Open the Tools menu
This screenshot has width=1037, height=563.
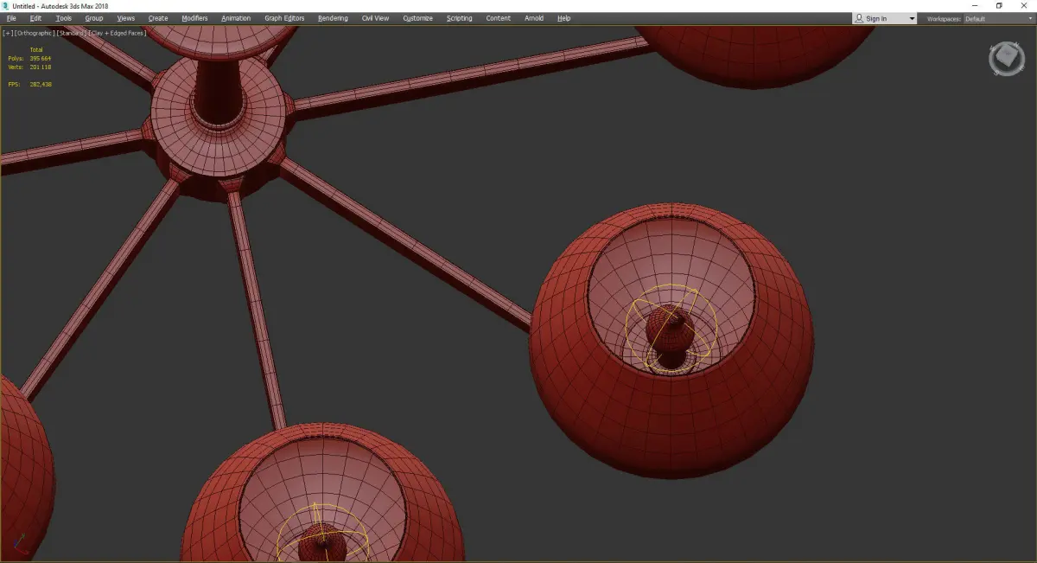[64, 18]
